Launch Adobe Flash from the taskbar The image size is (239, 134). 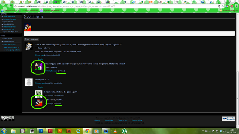click(50, 131)
